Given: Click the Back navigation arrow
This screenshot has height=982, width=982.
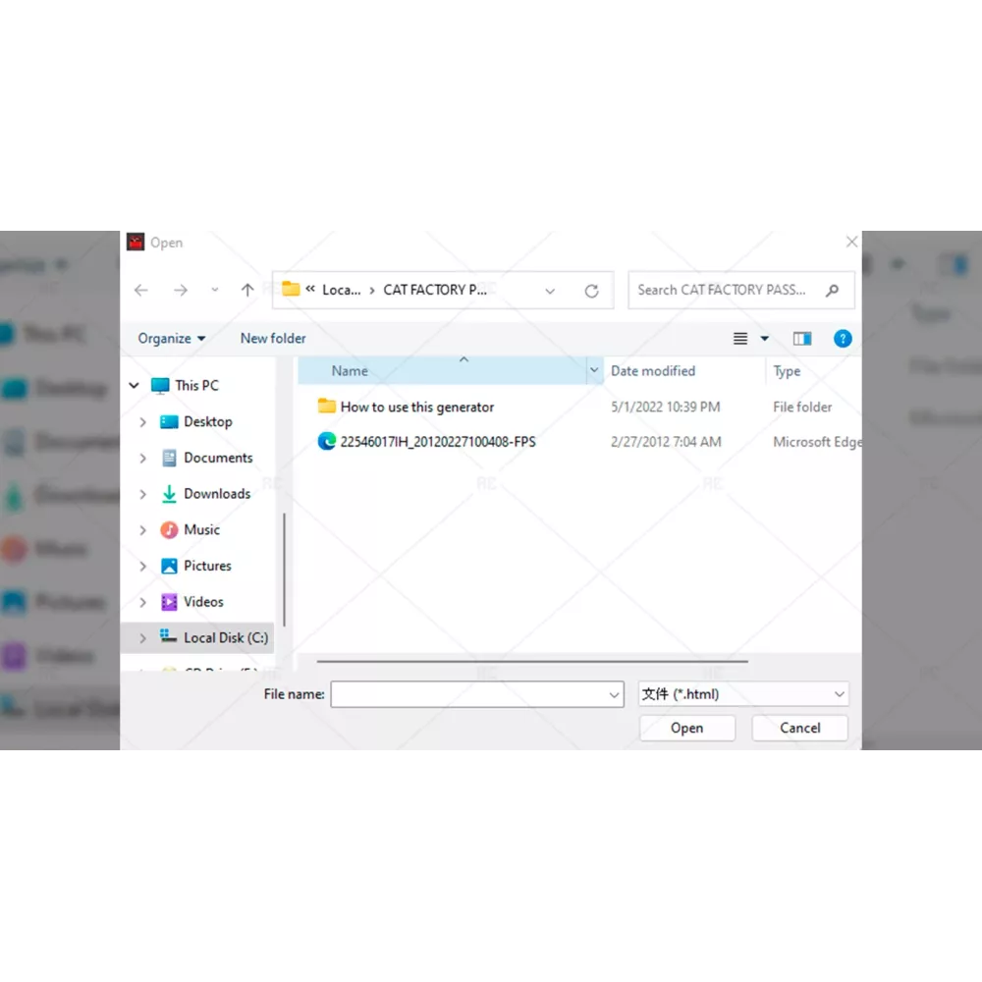Looking at the screenshot, I should point(141,291).
